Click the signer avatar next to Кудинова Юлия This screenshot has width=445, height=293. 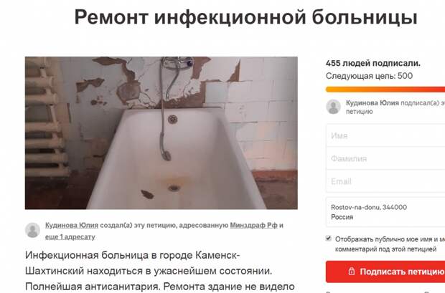pos(333,107)
